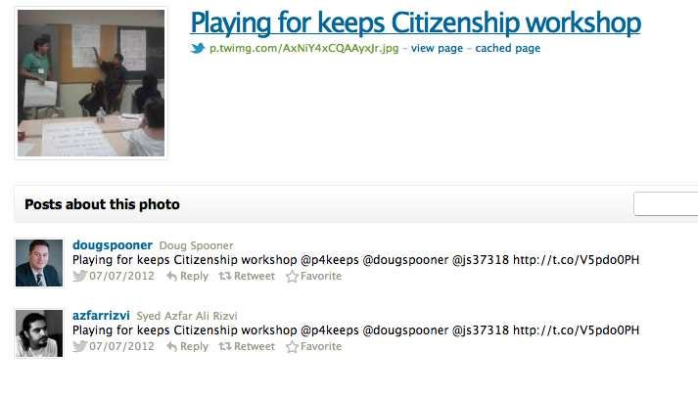Screen dimensions: 698x395
Task: Click the Retweet icon on dougspooner's post
Action: [225, 277]
